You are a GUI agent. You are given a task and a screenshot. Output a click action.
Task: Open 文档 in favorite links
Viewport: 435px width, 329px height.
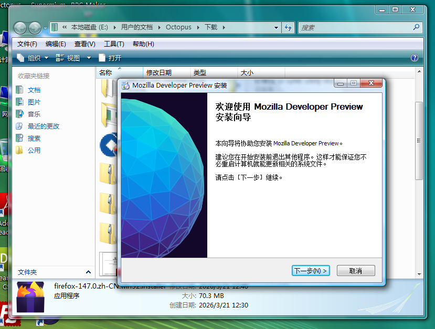[34, 90]
